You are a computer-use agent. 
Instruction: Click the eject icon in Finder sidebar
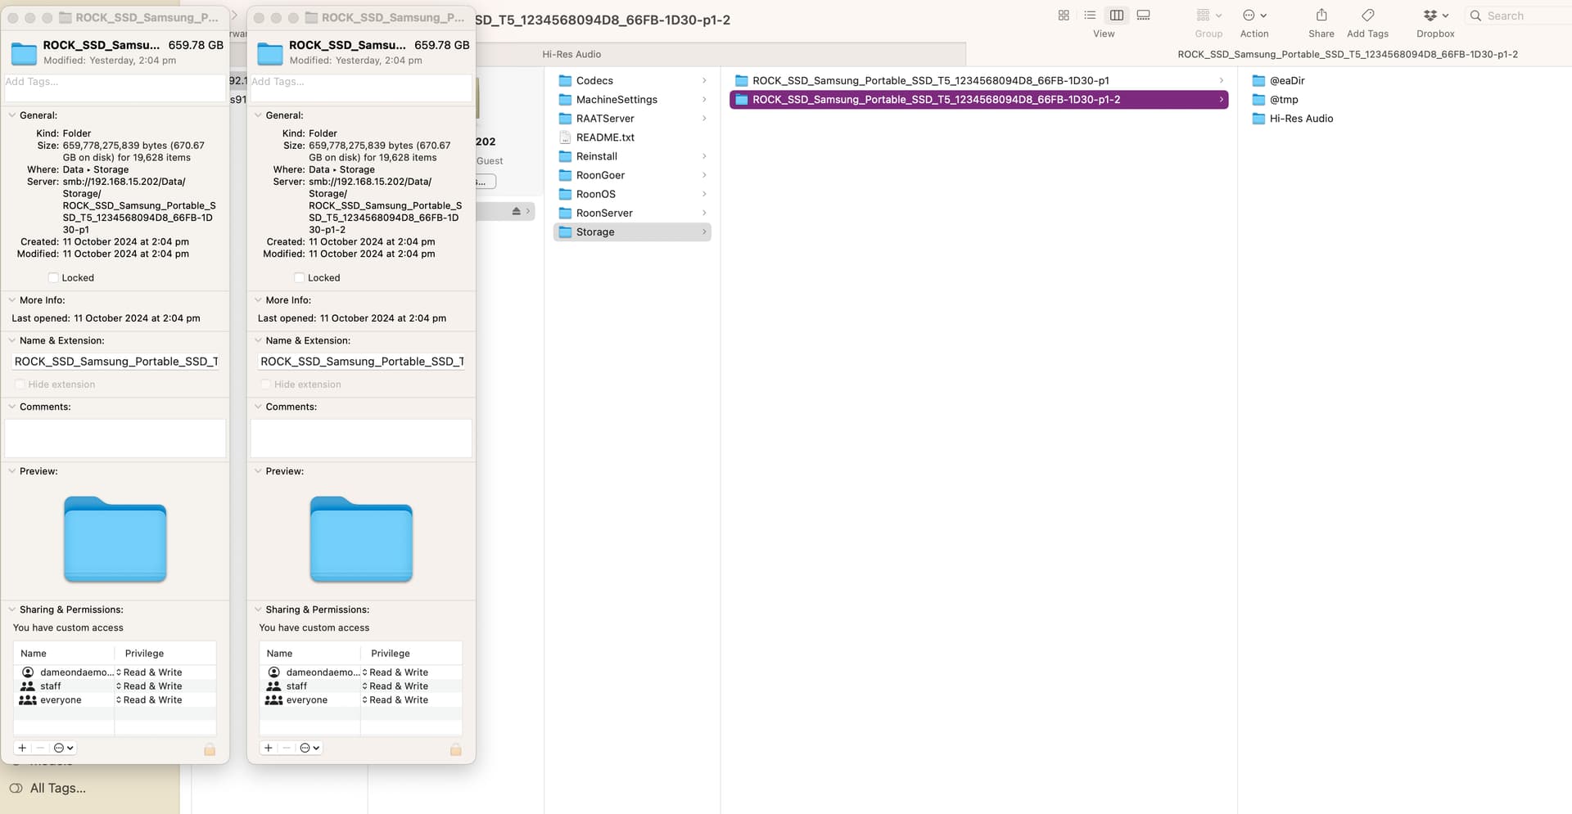(516, 211)
